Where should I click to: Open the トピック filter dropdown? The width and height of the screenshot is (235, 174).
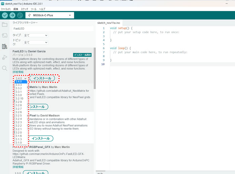click(x=36, y=42)
